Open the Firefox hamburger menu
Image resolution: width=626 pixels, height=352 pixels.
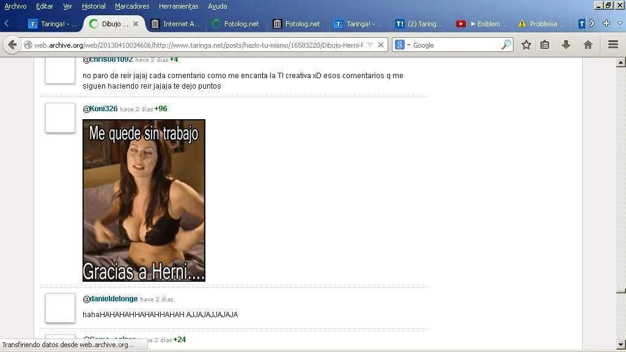(613, 45)
